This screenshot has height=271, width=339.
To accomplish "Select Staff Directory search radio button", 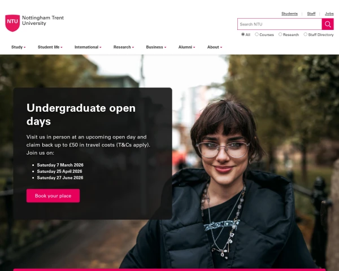I will (305, 34).
